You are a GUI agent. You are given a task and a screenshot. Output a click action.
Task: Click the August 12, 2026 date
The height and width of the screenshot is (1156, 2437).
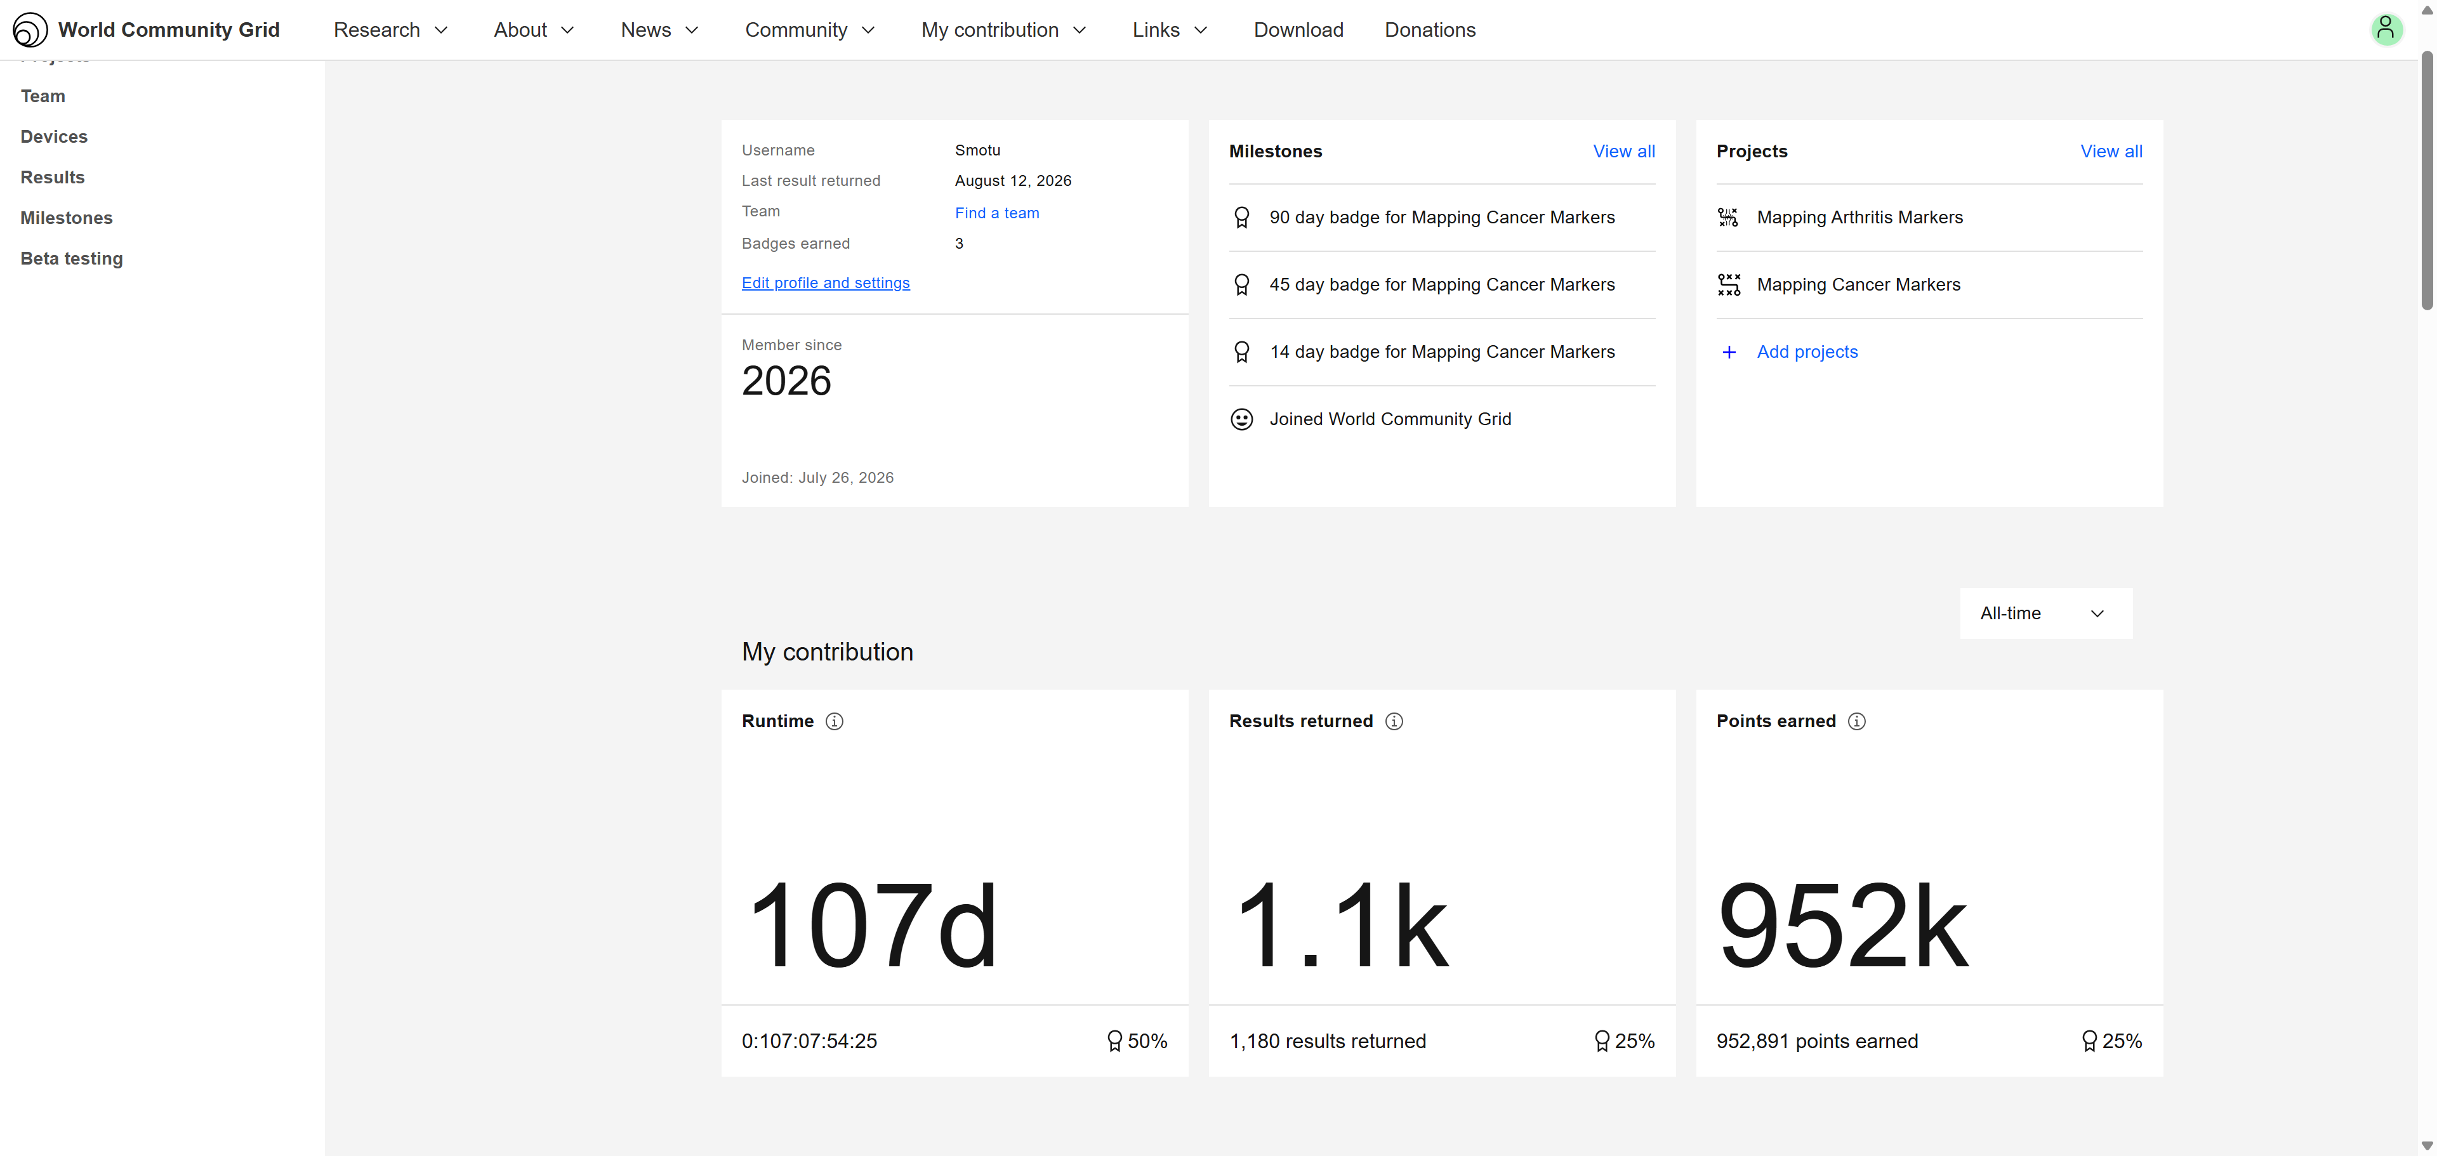[x=1012, y=181]
